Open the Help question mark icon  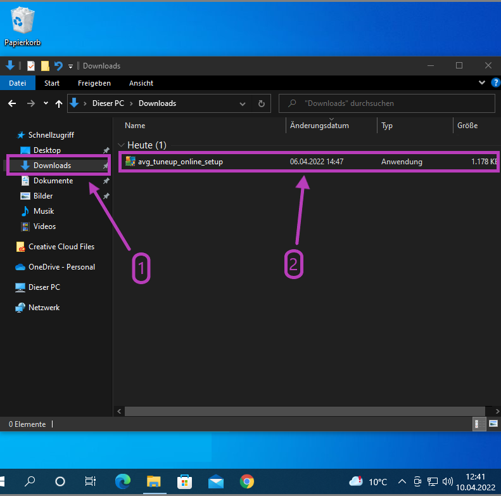point(495,82)
